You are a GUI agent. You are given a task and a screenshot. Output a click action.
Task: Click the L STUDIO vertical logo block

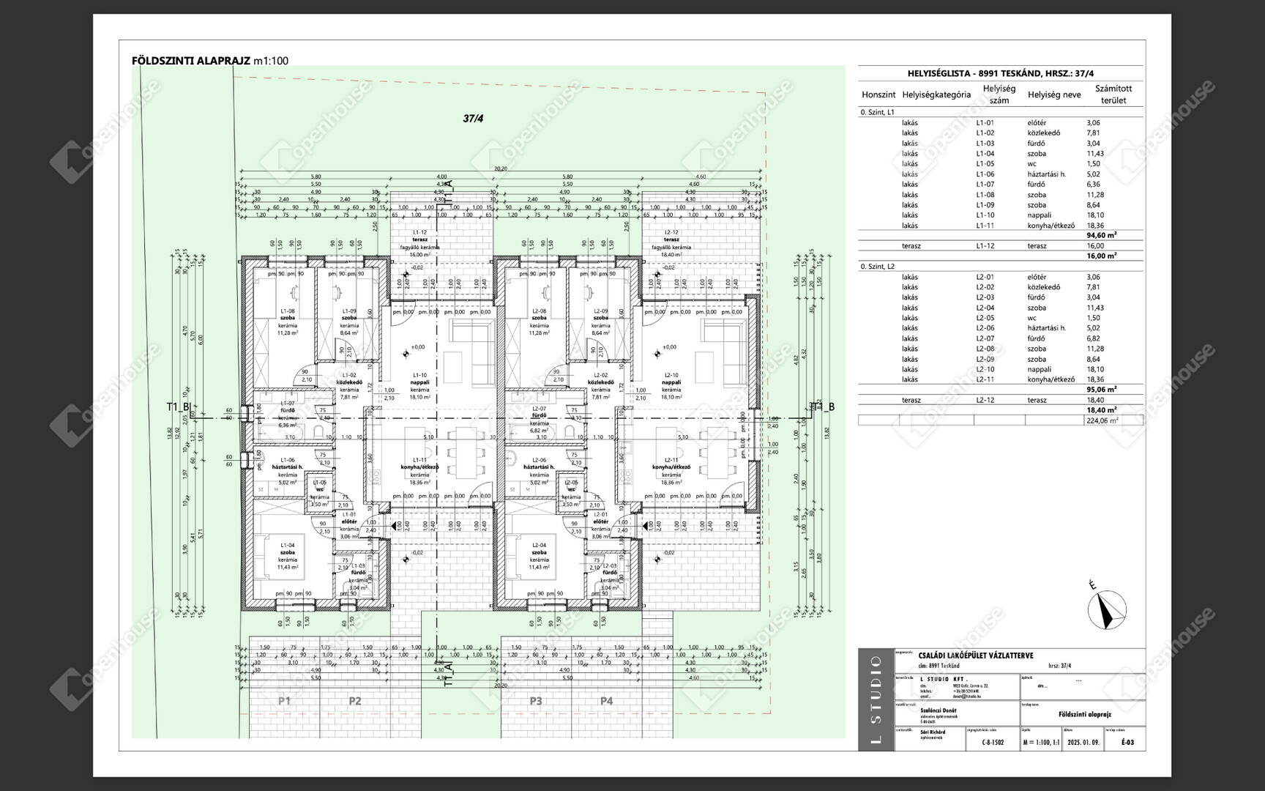point(876,699)
